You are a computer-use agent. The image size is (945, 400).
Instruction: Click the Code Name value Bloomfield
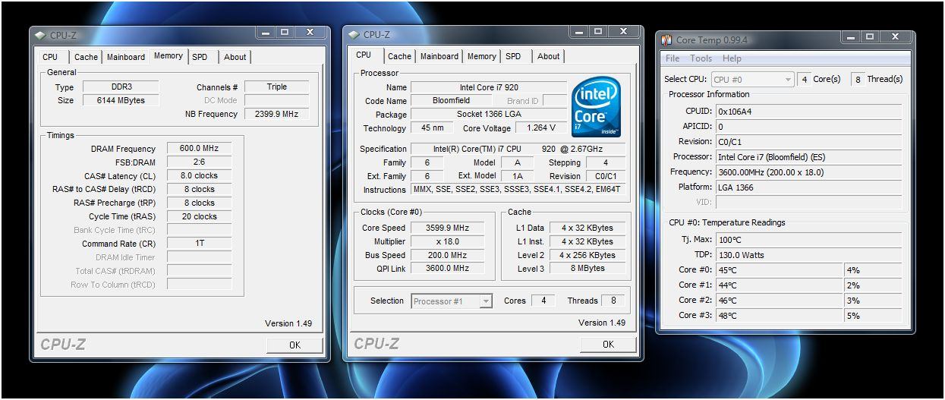(x=451, y=100)
